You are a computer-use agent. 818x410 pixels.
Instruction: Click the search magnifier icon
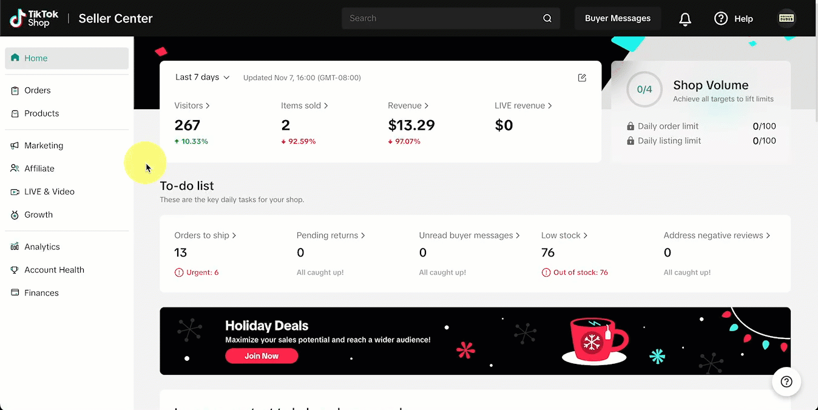point(547,19)
